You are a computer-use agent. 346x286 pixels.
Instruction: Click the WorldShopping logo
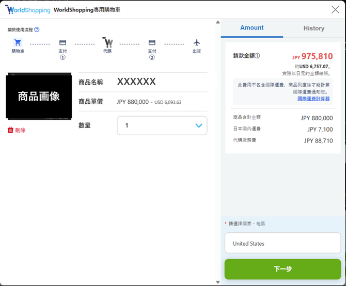[28, 10]
